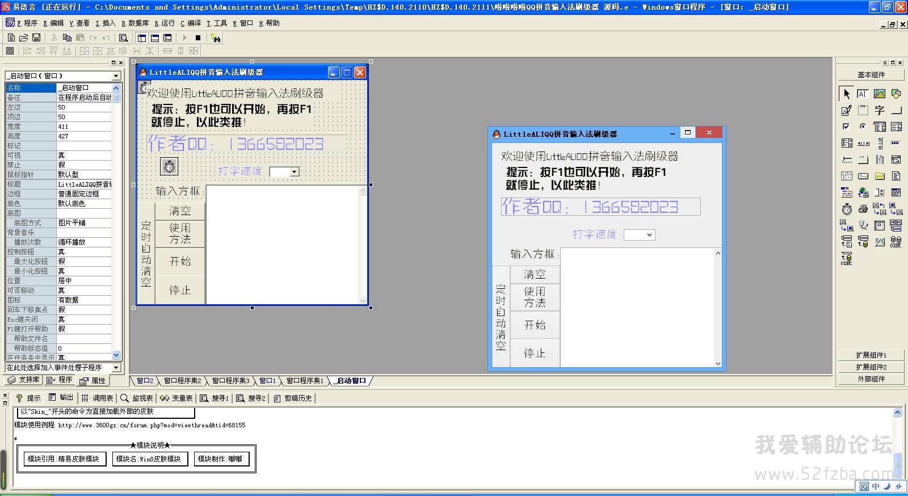Click the timer control in the design window
This screenshot has width=908, height=496.
(x=169, y=166)
